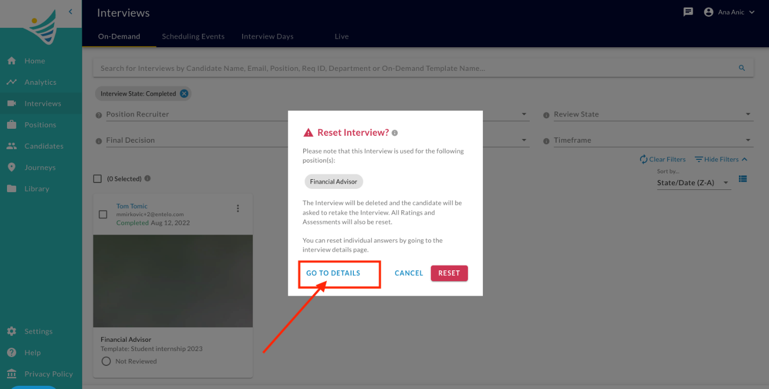Click the Clear Filters link
Screen dimensions: 769x389
point(662,159)
